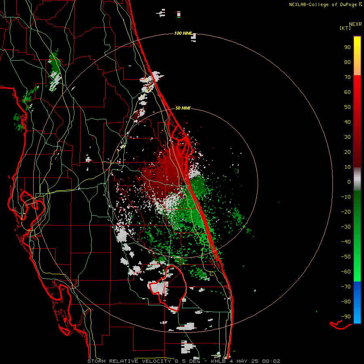364x364 pixels.
Task: Click the 50 knot label on the legend
Action: (x=347, y=107)
